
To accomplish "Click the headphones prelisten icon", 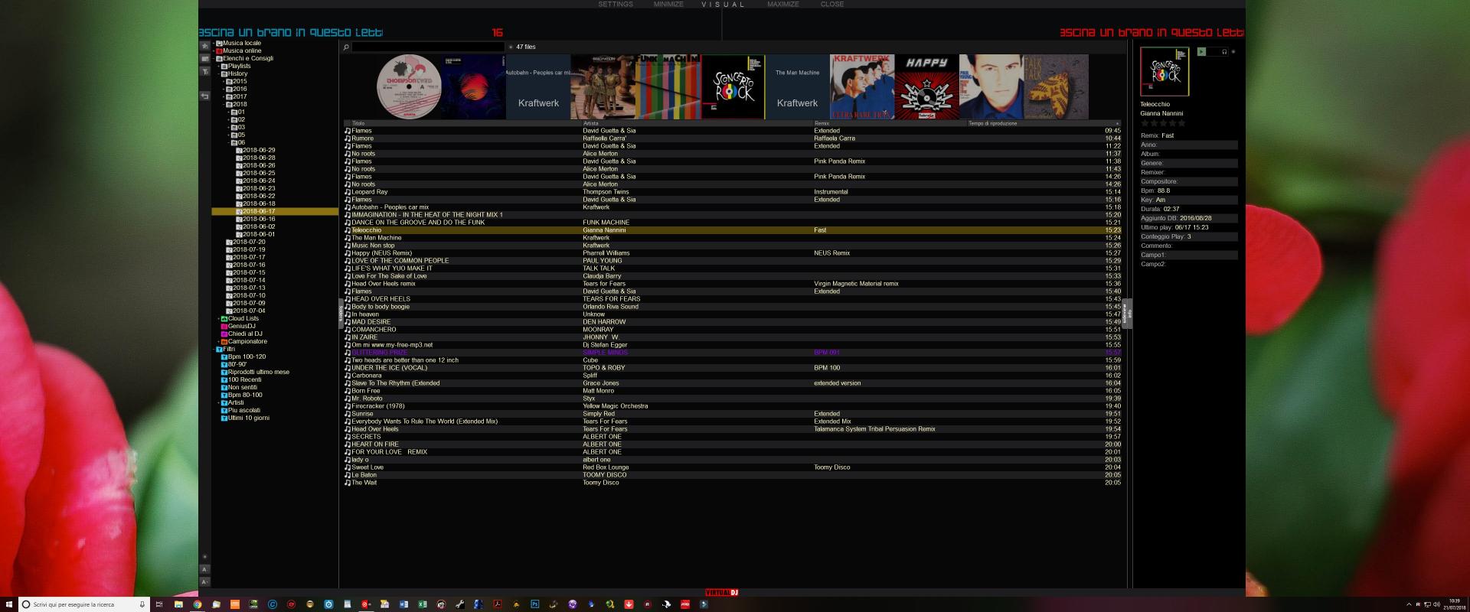I will [x=1225, y=51].
